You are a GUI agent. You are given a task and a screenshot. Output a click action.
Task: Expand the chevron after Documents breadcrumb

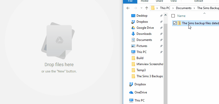coord(194,8)
